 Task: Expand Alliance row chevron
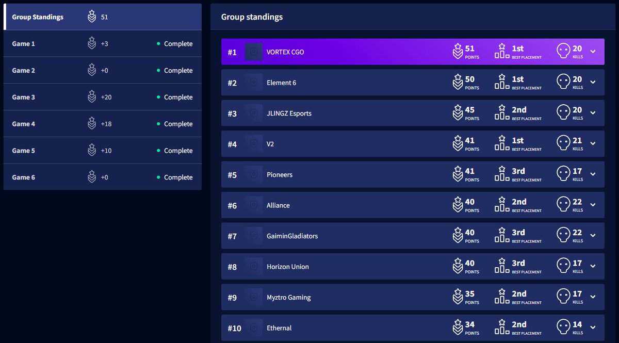(593, 205)
